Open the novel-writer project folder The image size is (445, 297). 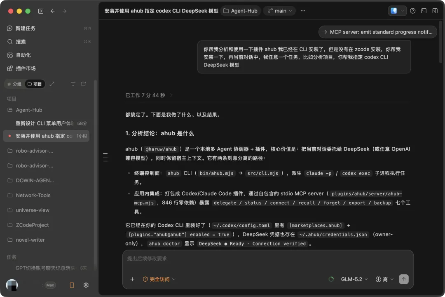47,240
